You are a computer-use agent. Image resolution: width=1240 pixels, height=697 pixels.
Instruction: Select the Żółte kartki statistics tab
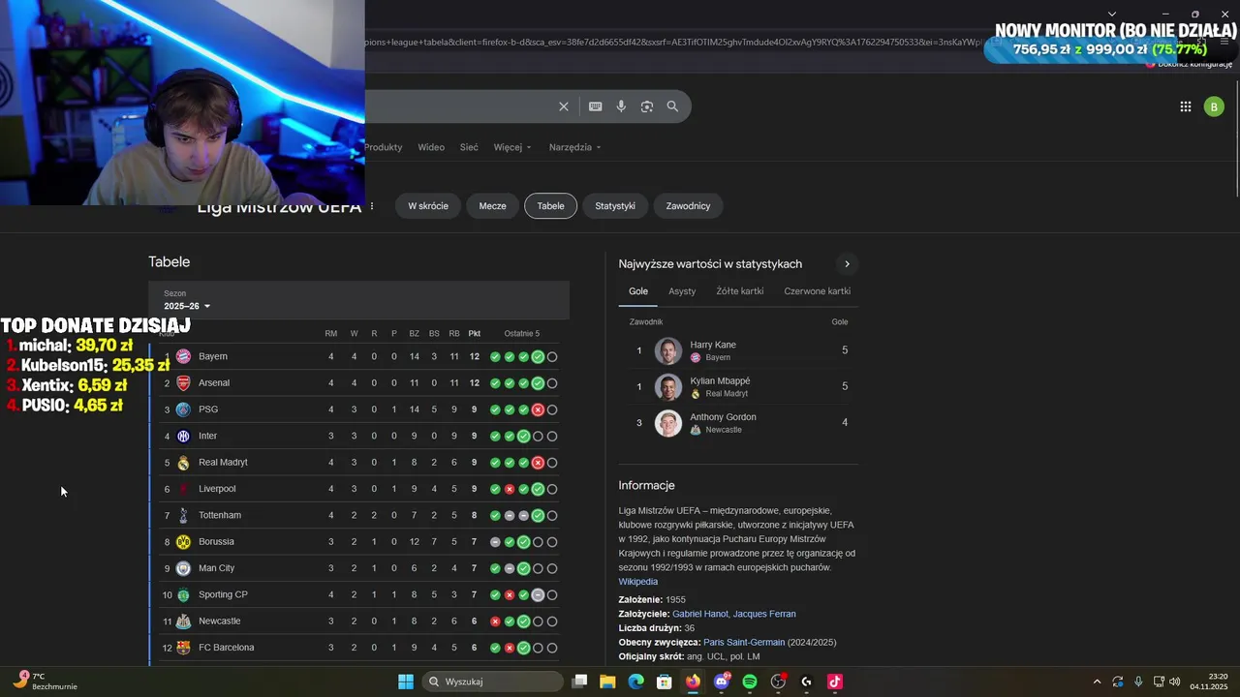[740, 291]
